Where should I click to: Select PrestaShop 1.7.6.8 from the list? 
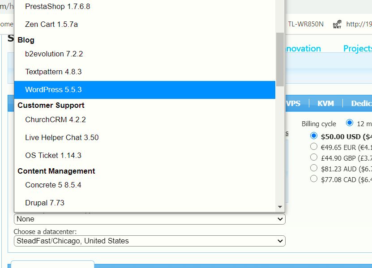pyautogui.click(x=145, y=6)
